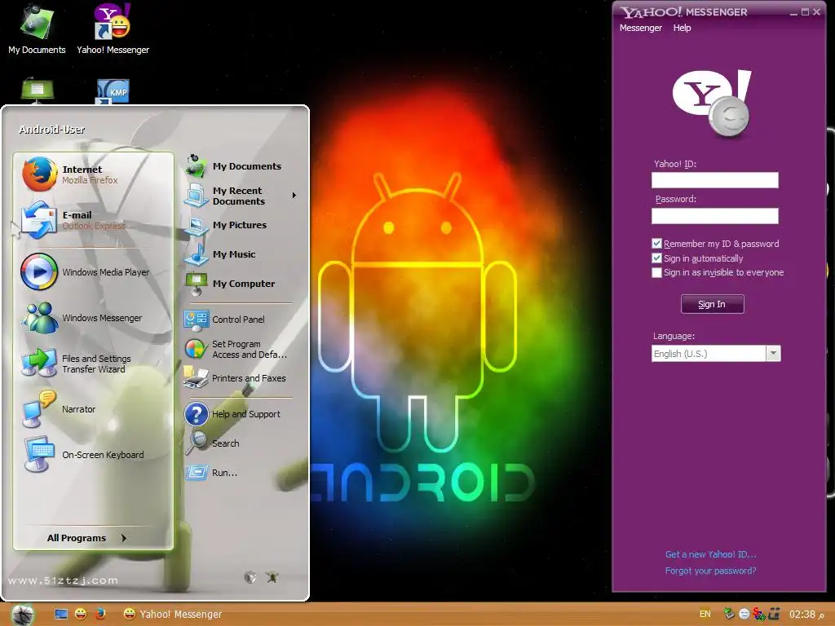Click Show Desktop quick launch icon
Viewport: 835px width, 626px height.
(x=61, y=615)
